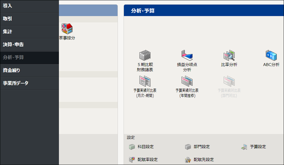Click the 配賦率設定 icon
Screen dimensions: 284x165
pyautogui.click(x=132, y=160)
